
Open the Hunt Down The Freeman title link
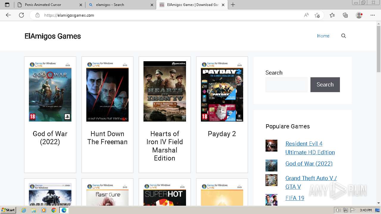click(x=107, y=138)
